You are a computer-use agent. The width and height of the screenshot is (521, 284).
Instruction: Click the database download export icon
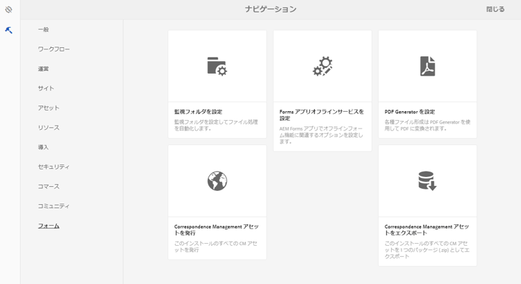[427, 181]
